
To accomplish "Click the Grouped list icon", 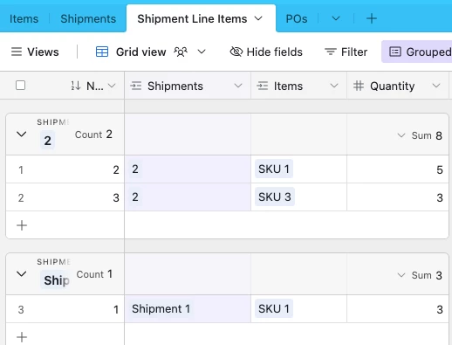I will 395,52.
